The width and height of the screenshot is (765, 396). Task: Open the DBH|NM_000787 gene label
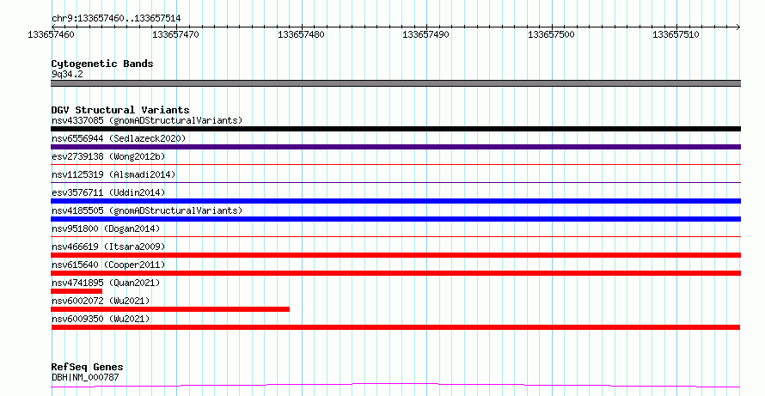[85, 377]
